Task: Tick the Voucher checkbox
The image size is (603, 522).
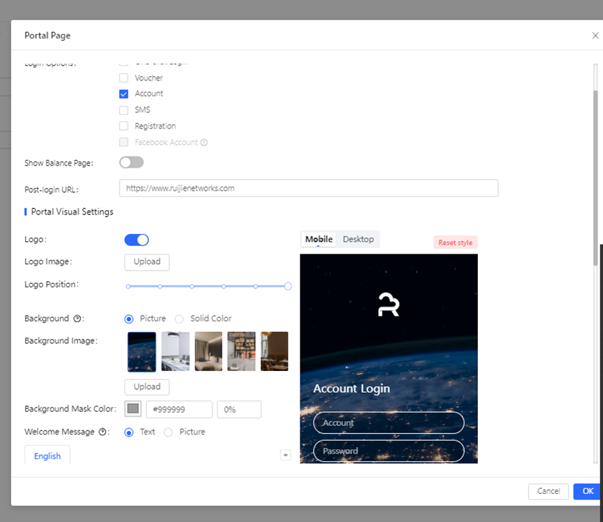Action: coord(124,78)
